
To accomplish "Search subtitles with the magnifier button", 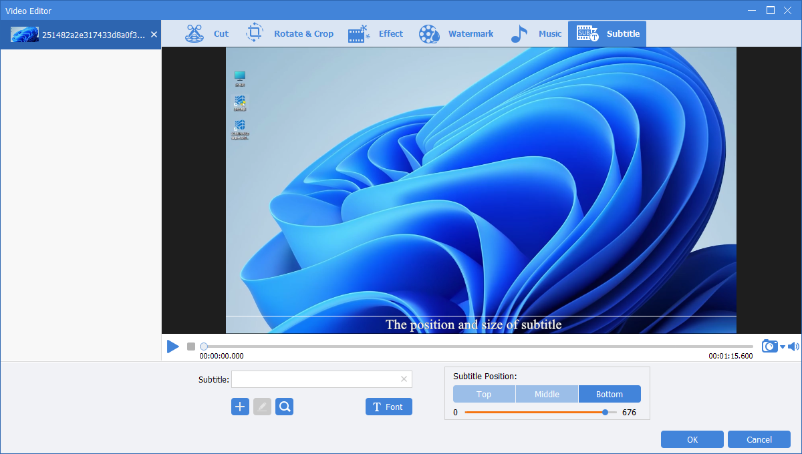I will (x=285, y=407).
